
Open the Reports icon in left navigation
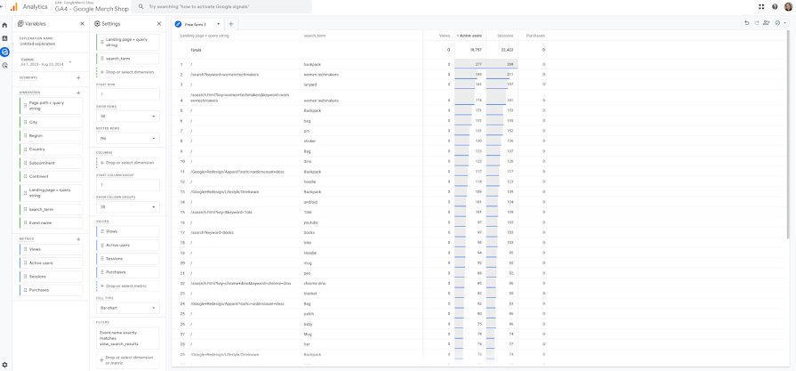coord(4,38)
